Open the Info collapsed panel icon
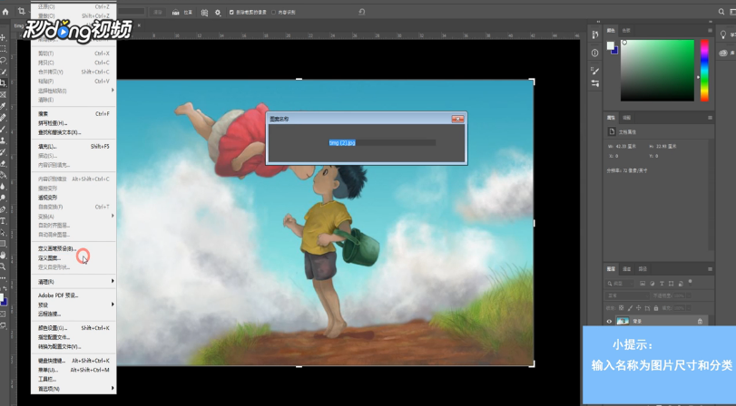 tap(594, 53)
